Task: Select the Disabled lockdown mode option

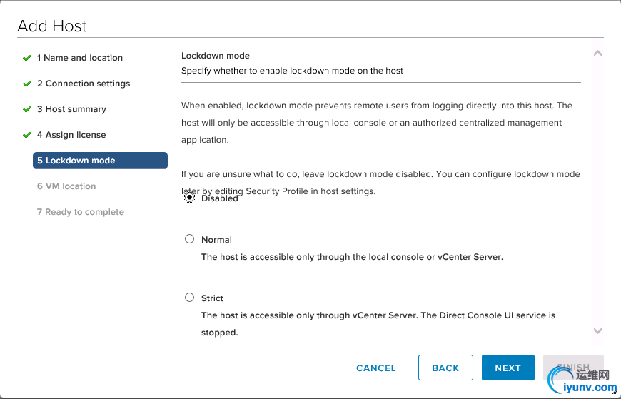Action: tap(189, 198)
